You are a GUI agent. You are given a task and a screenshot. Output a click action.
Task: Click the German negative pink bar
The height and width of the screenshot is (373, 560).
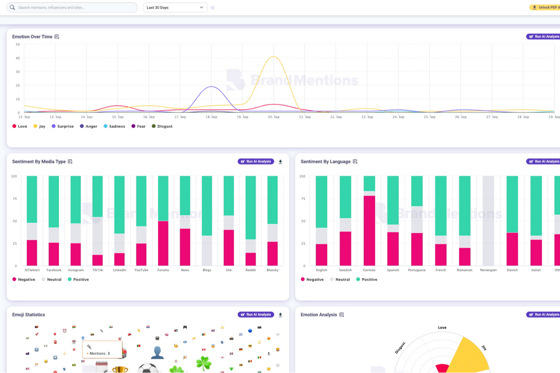tap(369, 231)
